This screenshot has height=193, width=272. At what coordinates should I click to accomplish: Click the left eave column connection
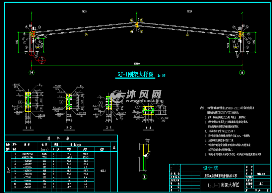point(33,34)
